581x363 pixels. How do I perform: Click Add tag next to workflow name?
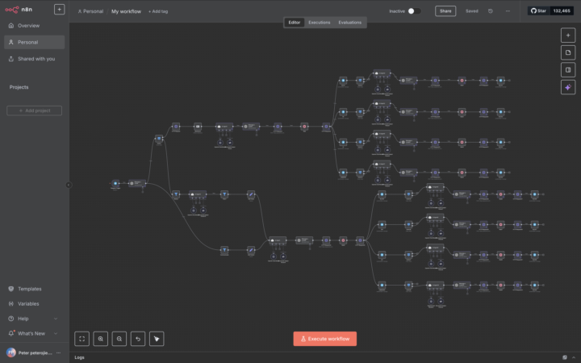coord(158,11)
